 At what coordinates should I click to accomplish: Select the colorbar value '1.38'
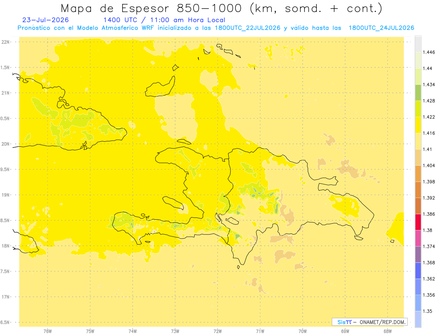(427, 230)
